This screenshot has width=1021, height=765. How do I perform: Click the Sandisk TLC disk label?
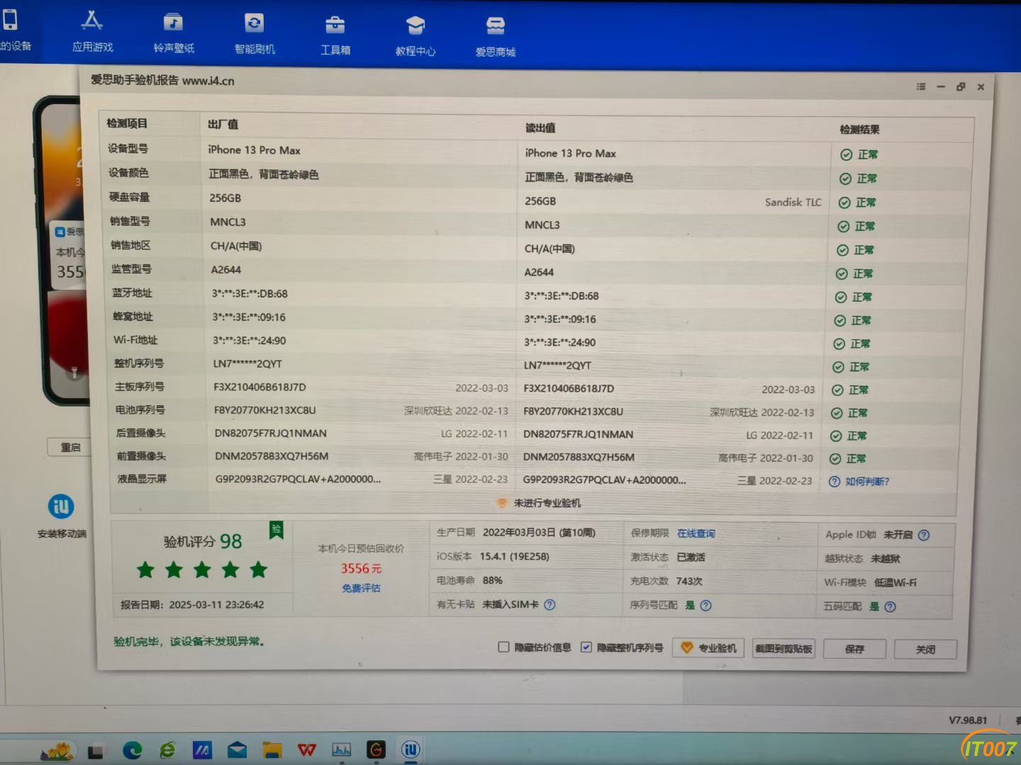pos(793,202)
